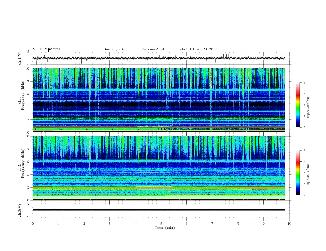Click the "-7" label on ch.1 colorbar
Screen dimensions: 326x251
point(304,127)
